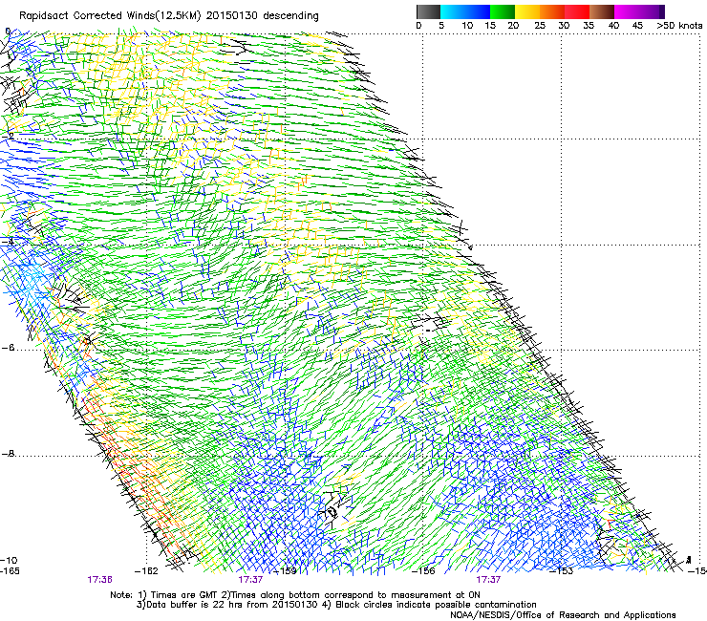
Task: Click the purple time label '17:36'
Action: point(99,580)
